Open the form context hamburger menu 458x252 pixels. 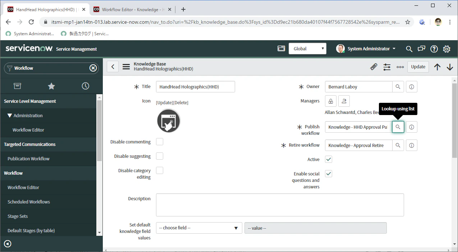[126, 67]
